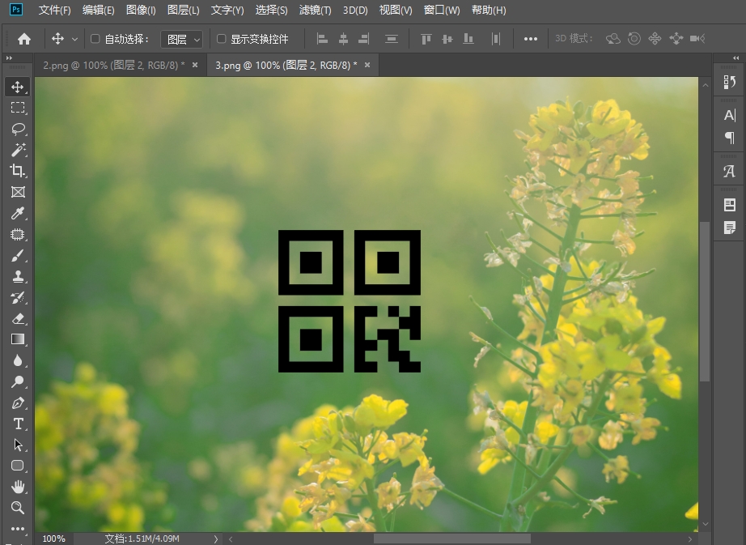Viewport: 746px width, 545px height.
Task: Click 3D orbit camera mode icon
Action: [x=612, y=39]
